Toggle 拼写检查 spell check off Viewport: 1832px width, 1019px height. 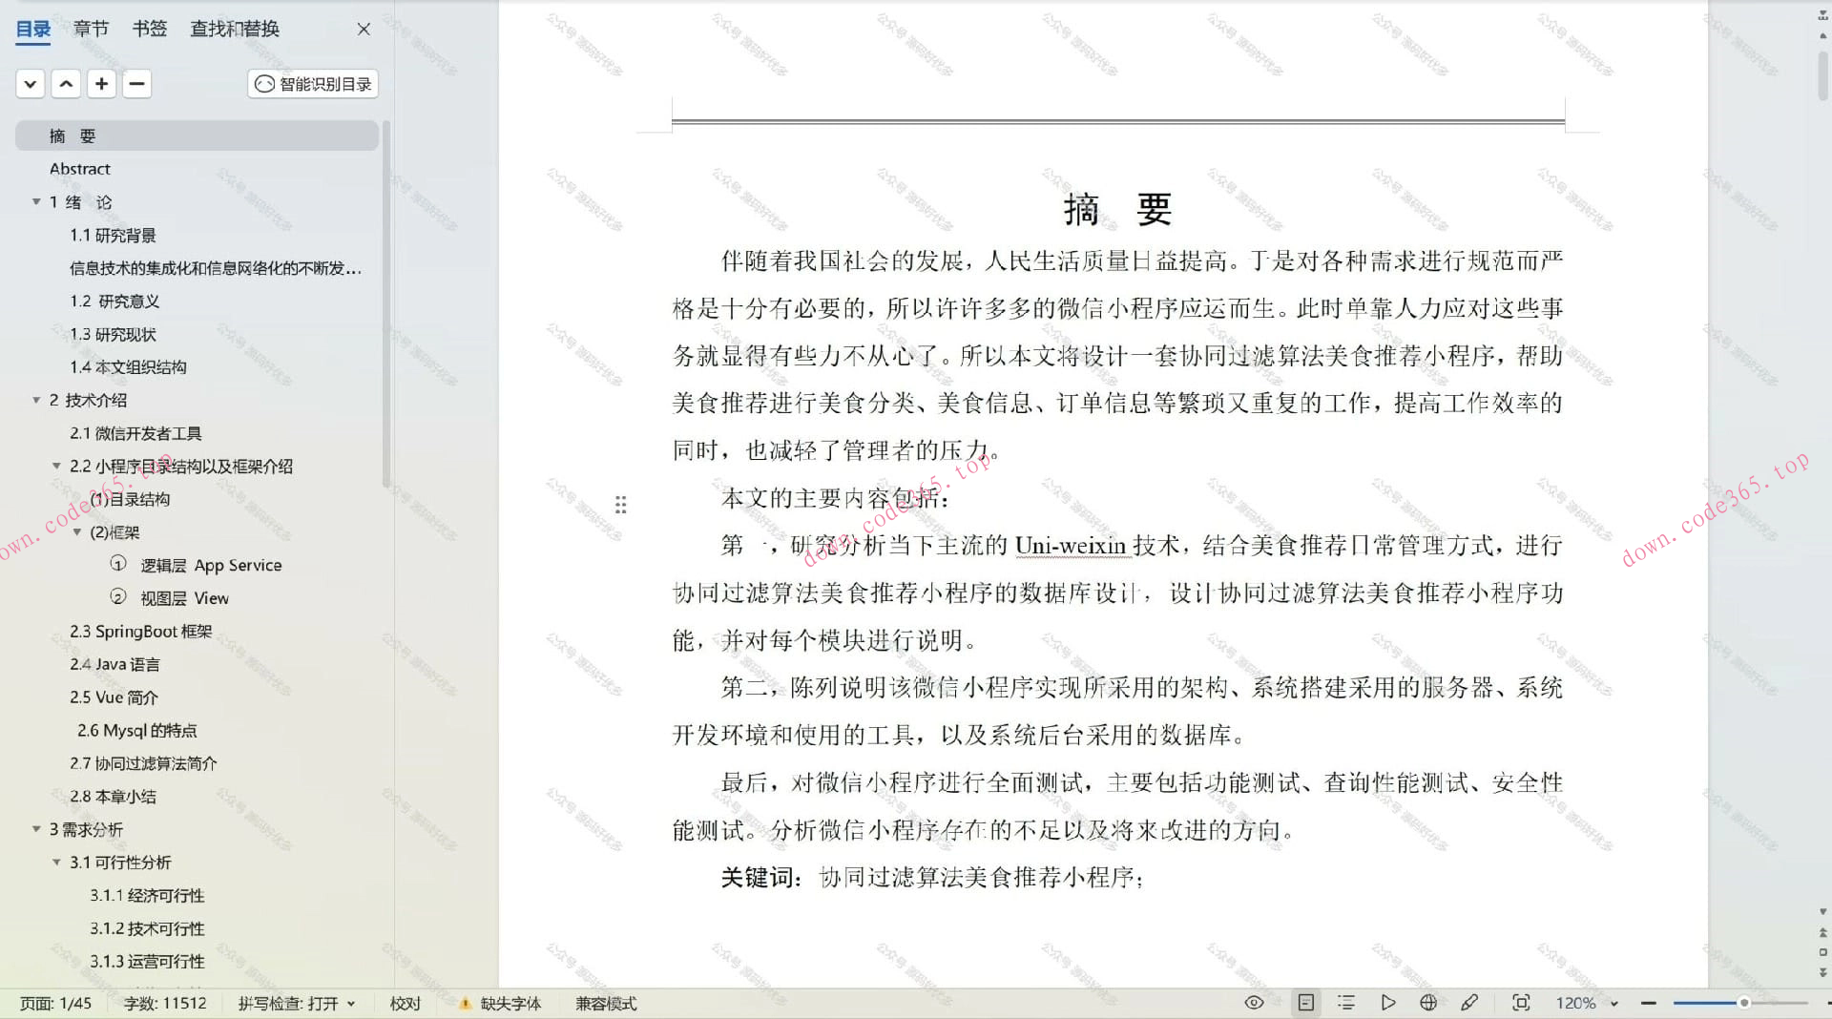(297, 1003)
